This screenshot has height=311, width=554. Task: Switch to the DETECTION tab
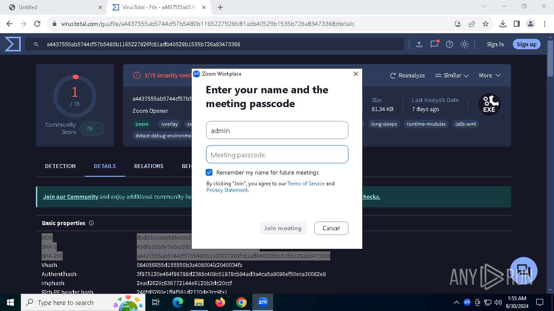point(60,166)
